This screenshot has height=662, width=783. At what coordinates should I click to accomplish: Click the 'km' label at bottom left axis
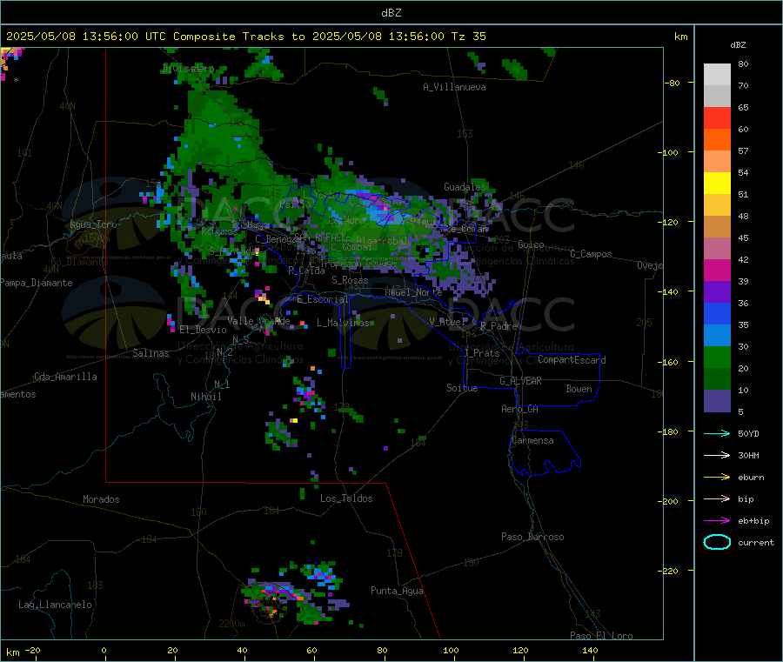tap(12, 652)
